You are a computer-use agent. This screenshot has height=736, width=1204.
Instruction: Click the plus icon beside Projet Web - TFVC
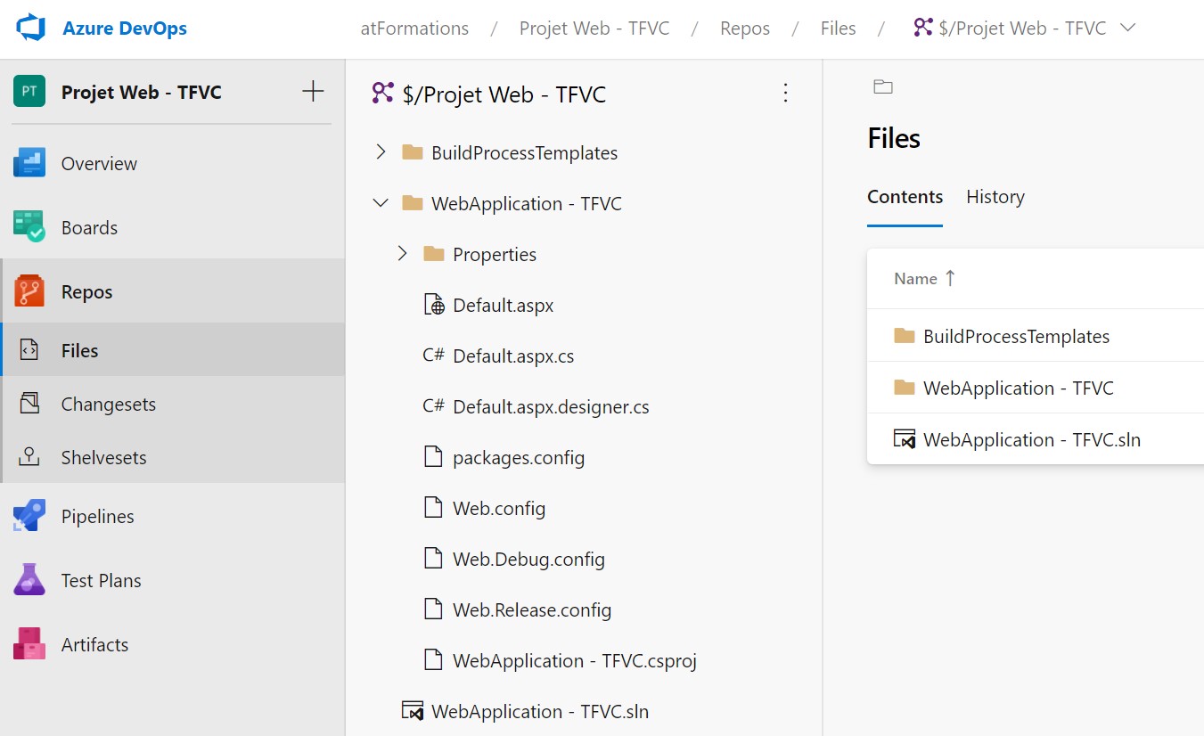[313, 91]
